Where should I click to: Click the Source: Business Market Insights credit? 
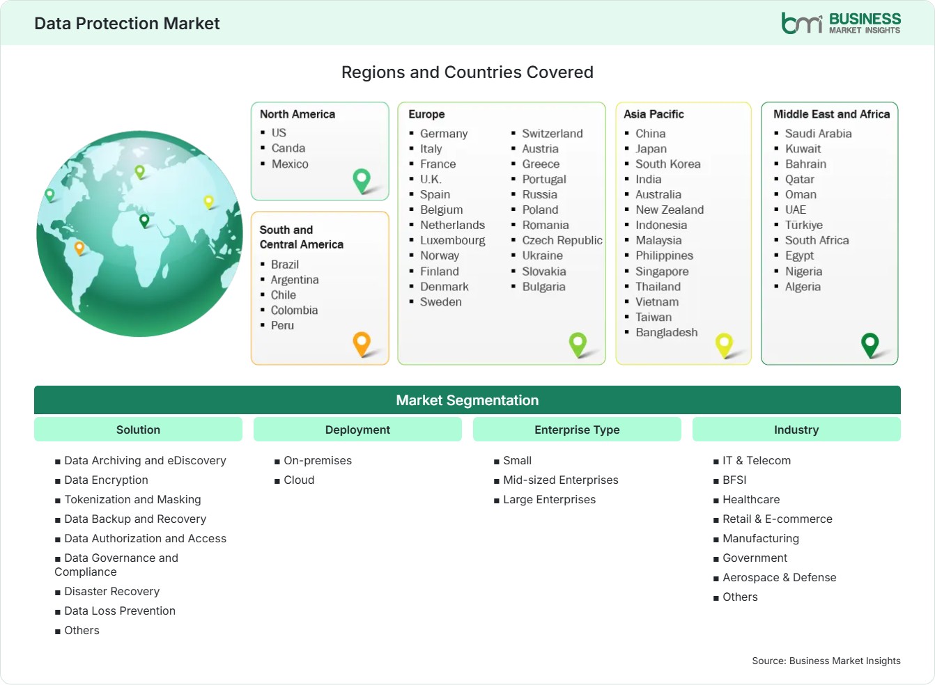[826, 661]
